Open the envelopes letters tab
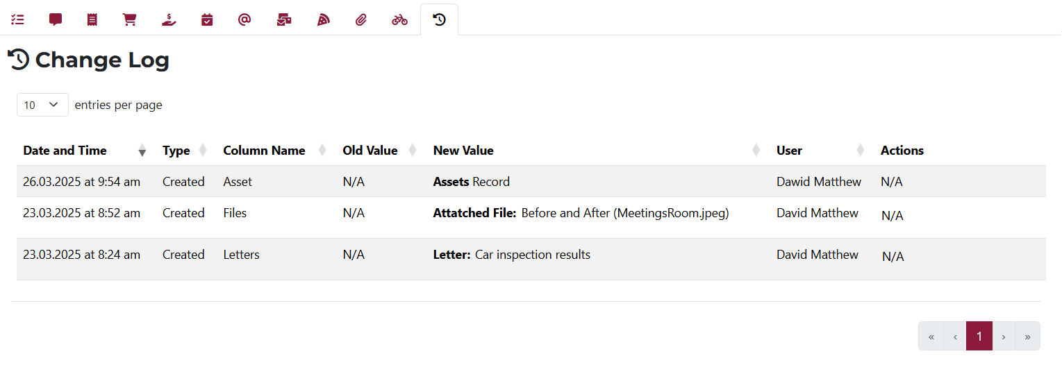The height and width of the screenshot is (365, 1062). pos(283,19)
